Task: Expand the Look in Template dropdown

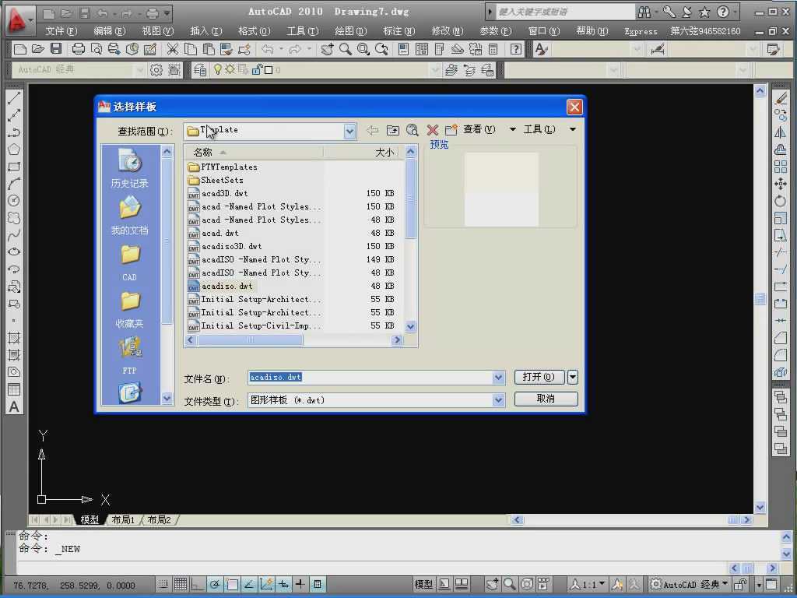Action: [x=349, y=131]
